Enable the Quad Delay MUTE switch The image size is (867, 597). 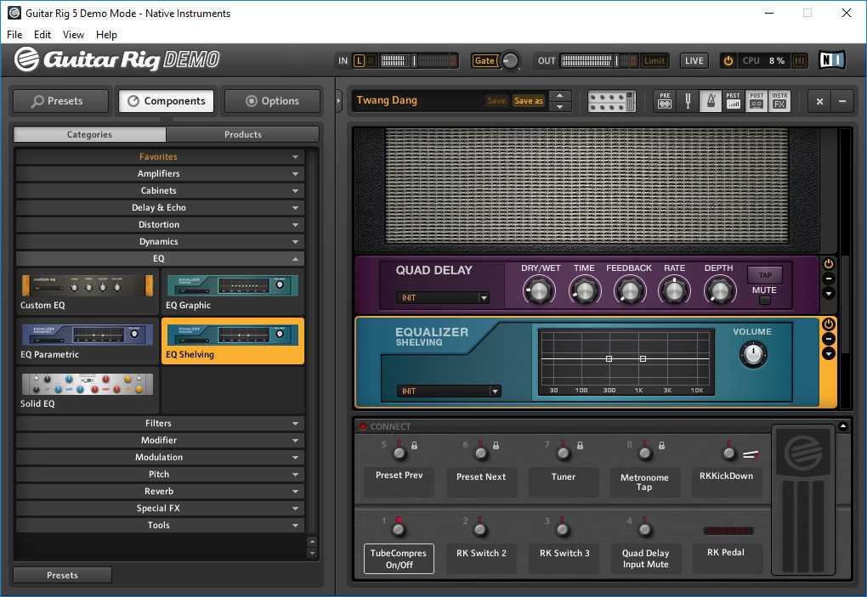(x=764, y=300)
